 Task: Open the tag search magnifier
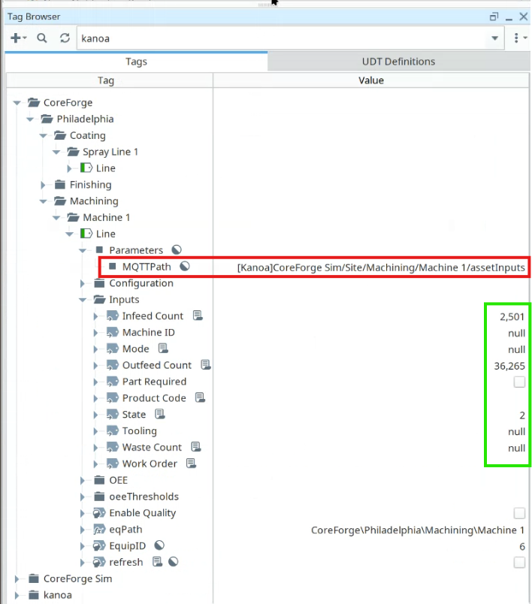(x=42, y=38)
